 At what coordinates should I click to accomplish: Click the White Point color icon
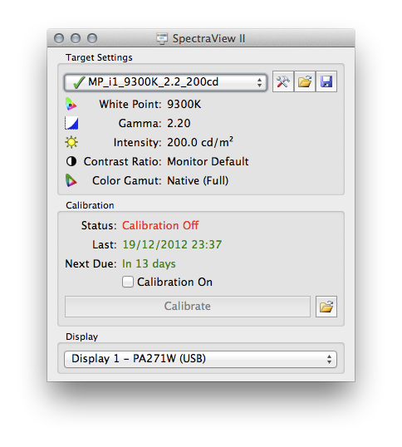click(x=71, y=105)
